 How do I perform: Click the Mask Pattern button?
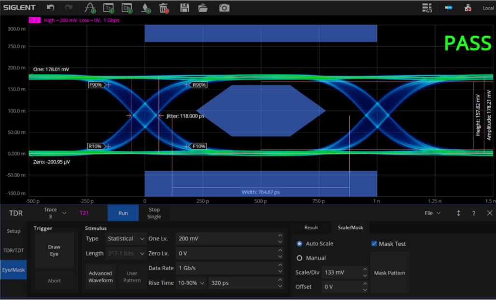(x=390, y=273)
